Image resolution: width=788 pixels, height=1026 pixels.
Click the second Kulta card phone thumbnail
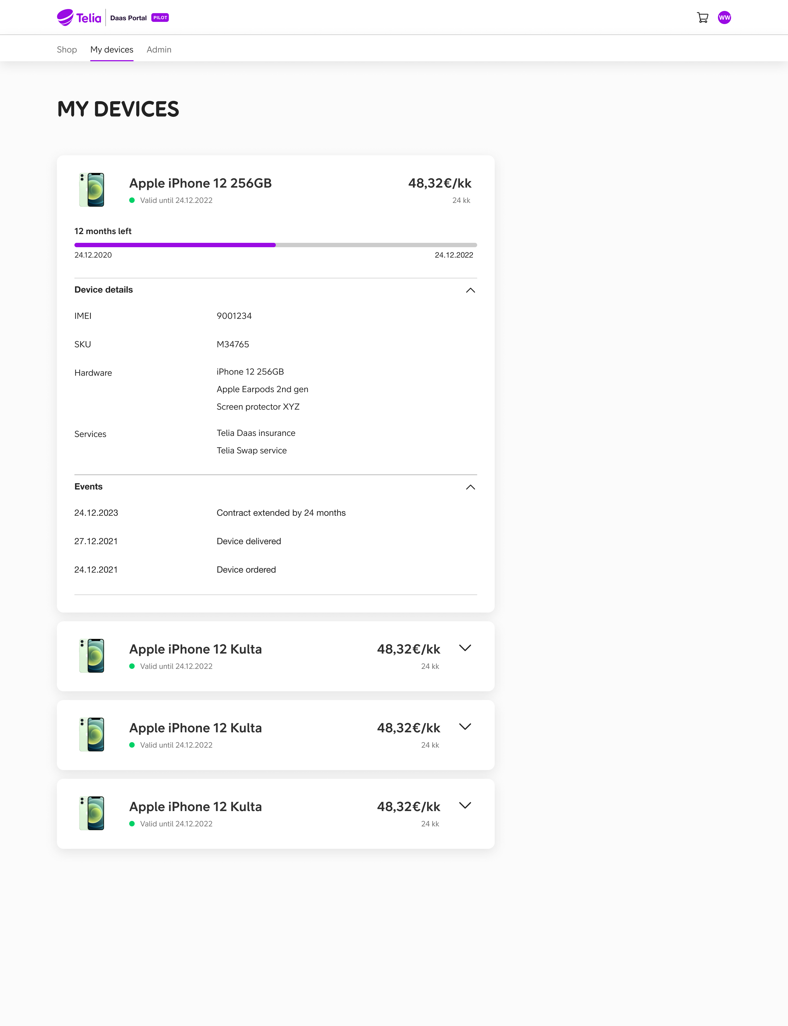[x=91, y=734]
